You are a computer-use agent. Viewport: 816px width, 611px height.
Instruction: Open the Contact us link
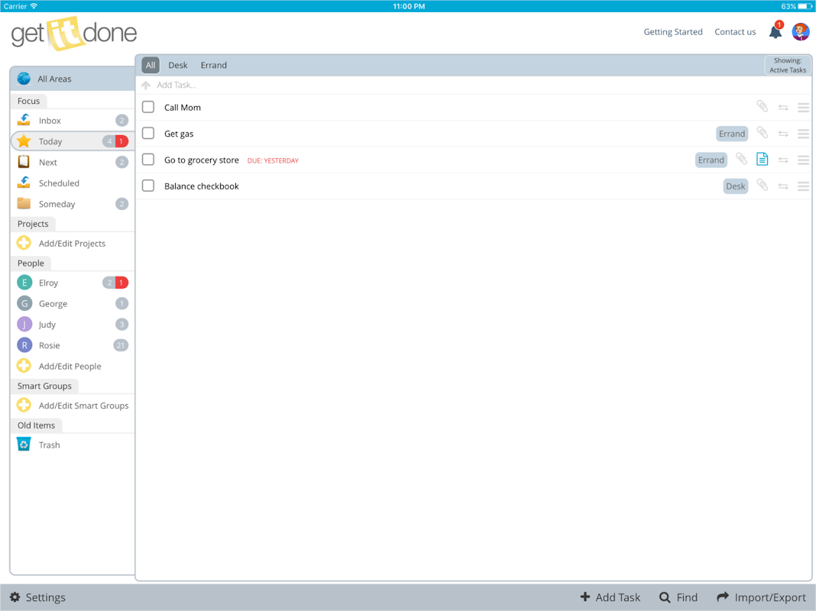[x=735, y=32]
